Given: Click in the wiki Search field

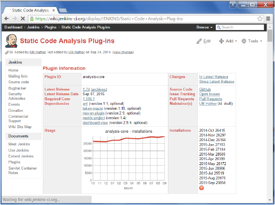Looking at the screenshot, I should 240,27.
